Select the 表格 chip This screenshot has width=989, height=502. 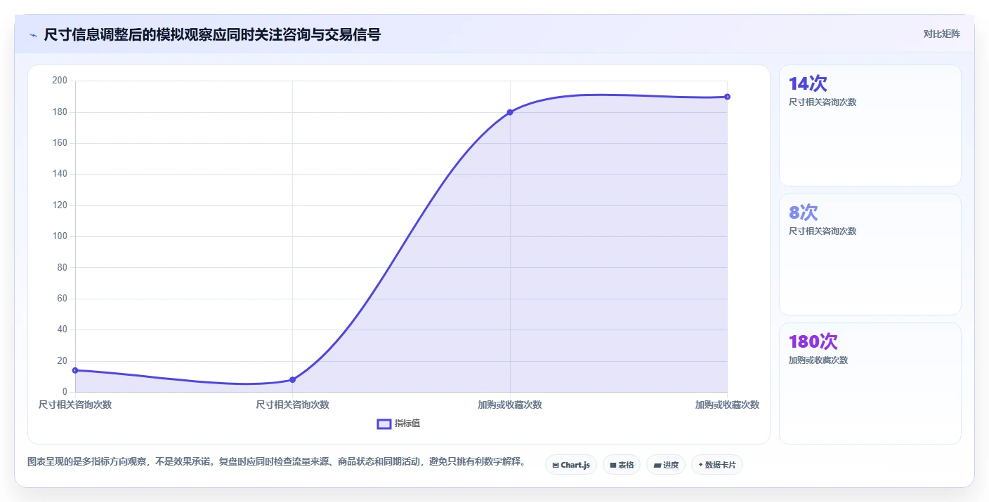point(622,465)
